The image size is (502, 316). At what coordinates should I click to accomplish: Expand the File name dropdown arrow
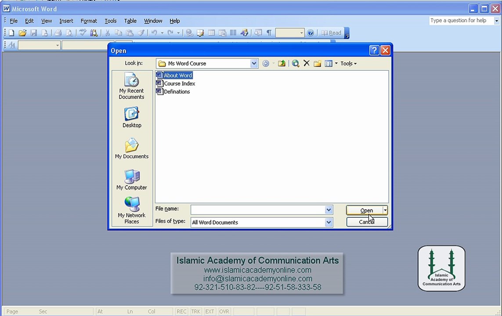tap(329, 210)
